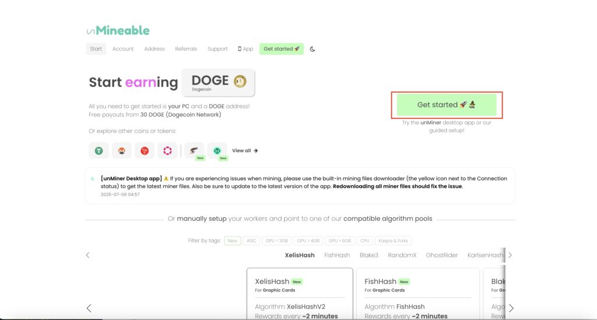Show next pool card with right chevron

coord(511,308)
